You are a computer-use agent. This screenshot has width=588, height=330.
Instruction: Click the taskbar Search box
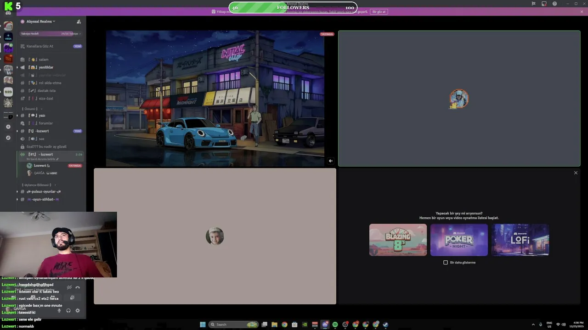point(234,324)
